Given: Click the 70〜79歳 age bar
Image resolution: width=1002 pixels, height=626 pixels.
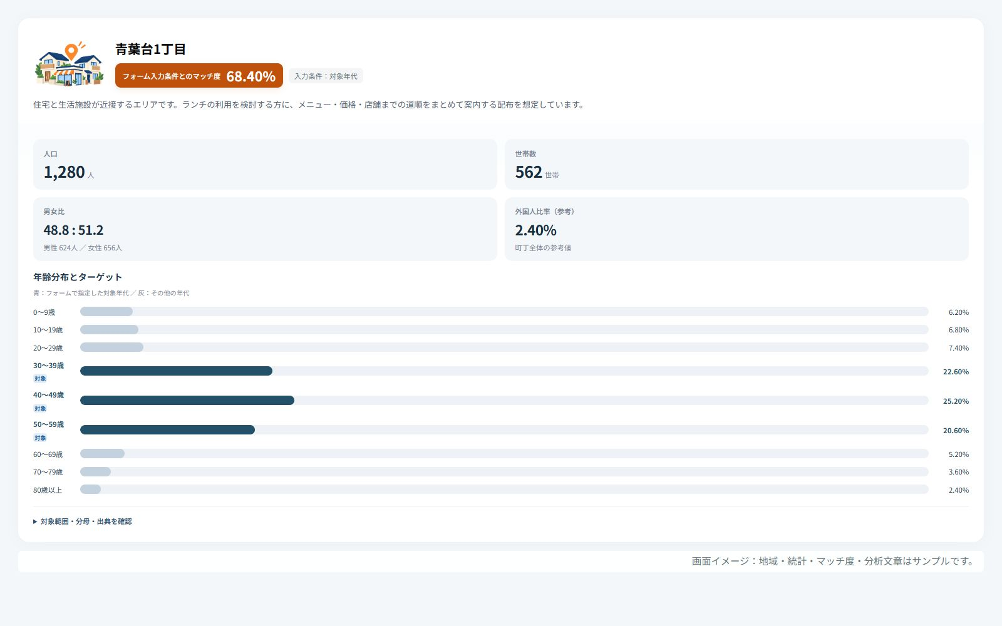Looking at the screenshot, I should pos(504,471).
